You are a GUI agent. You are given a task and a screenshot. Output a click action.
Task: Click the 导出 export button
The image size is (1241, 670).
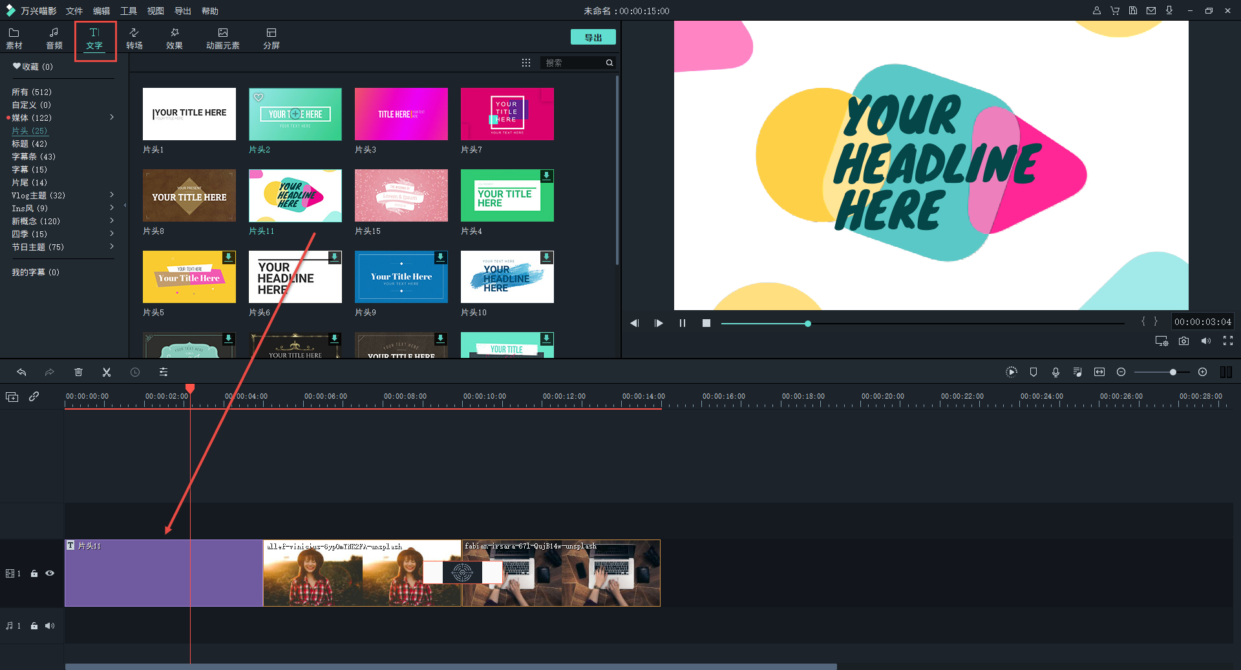click(x=592, y=37)
